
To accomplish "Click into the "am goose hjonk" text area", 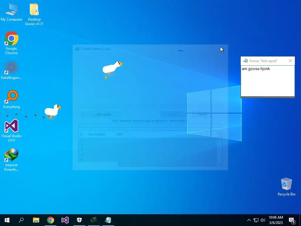I will tap(267, 81).
